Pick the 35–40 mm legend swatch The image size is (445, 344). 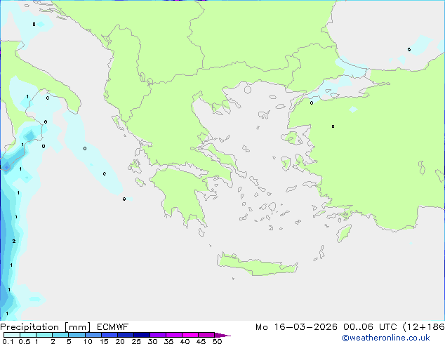tap(173, 335)
